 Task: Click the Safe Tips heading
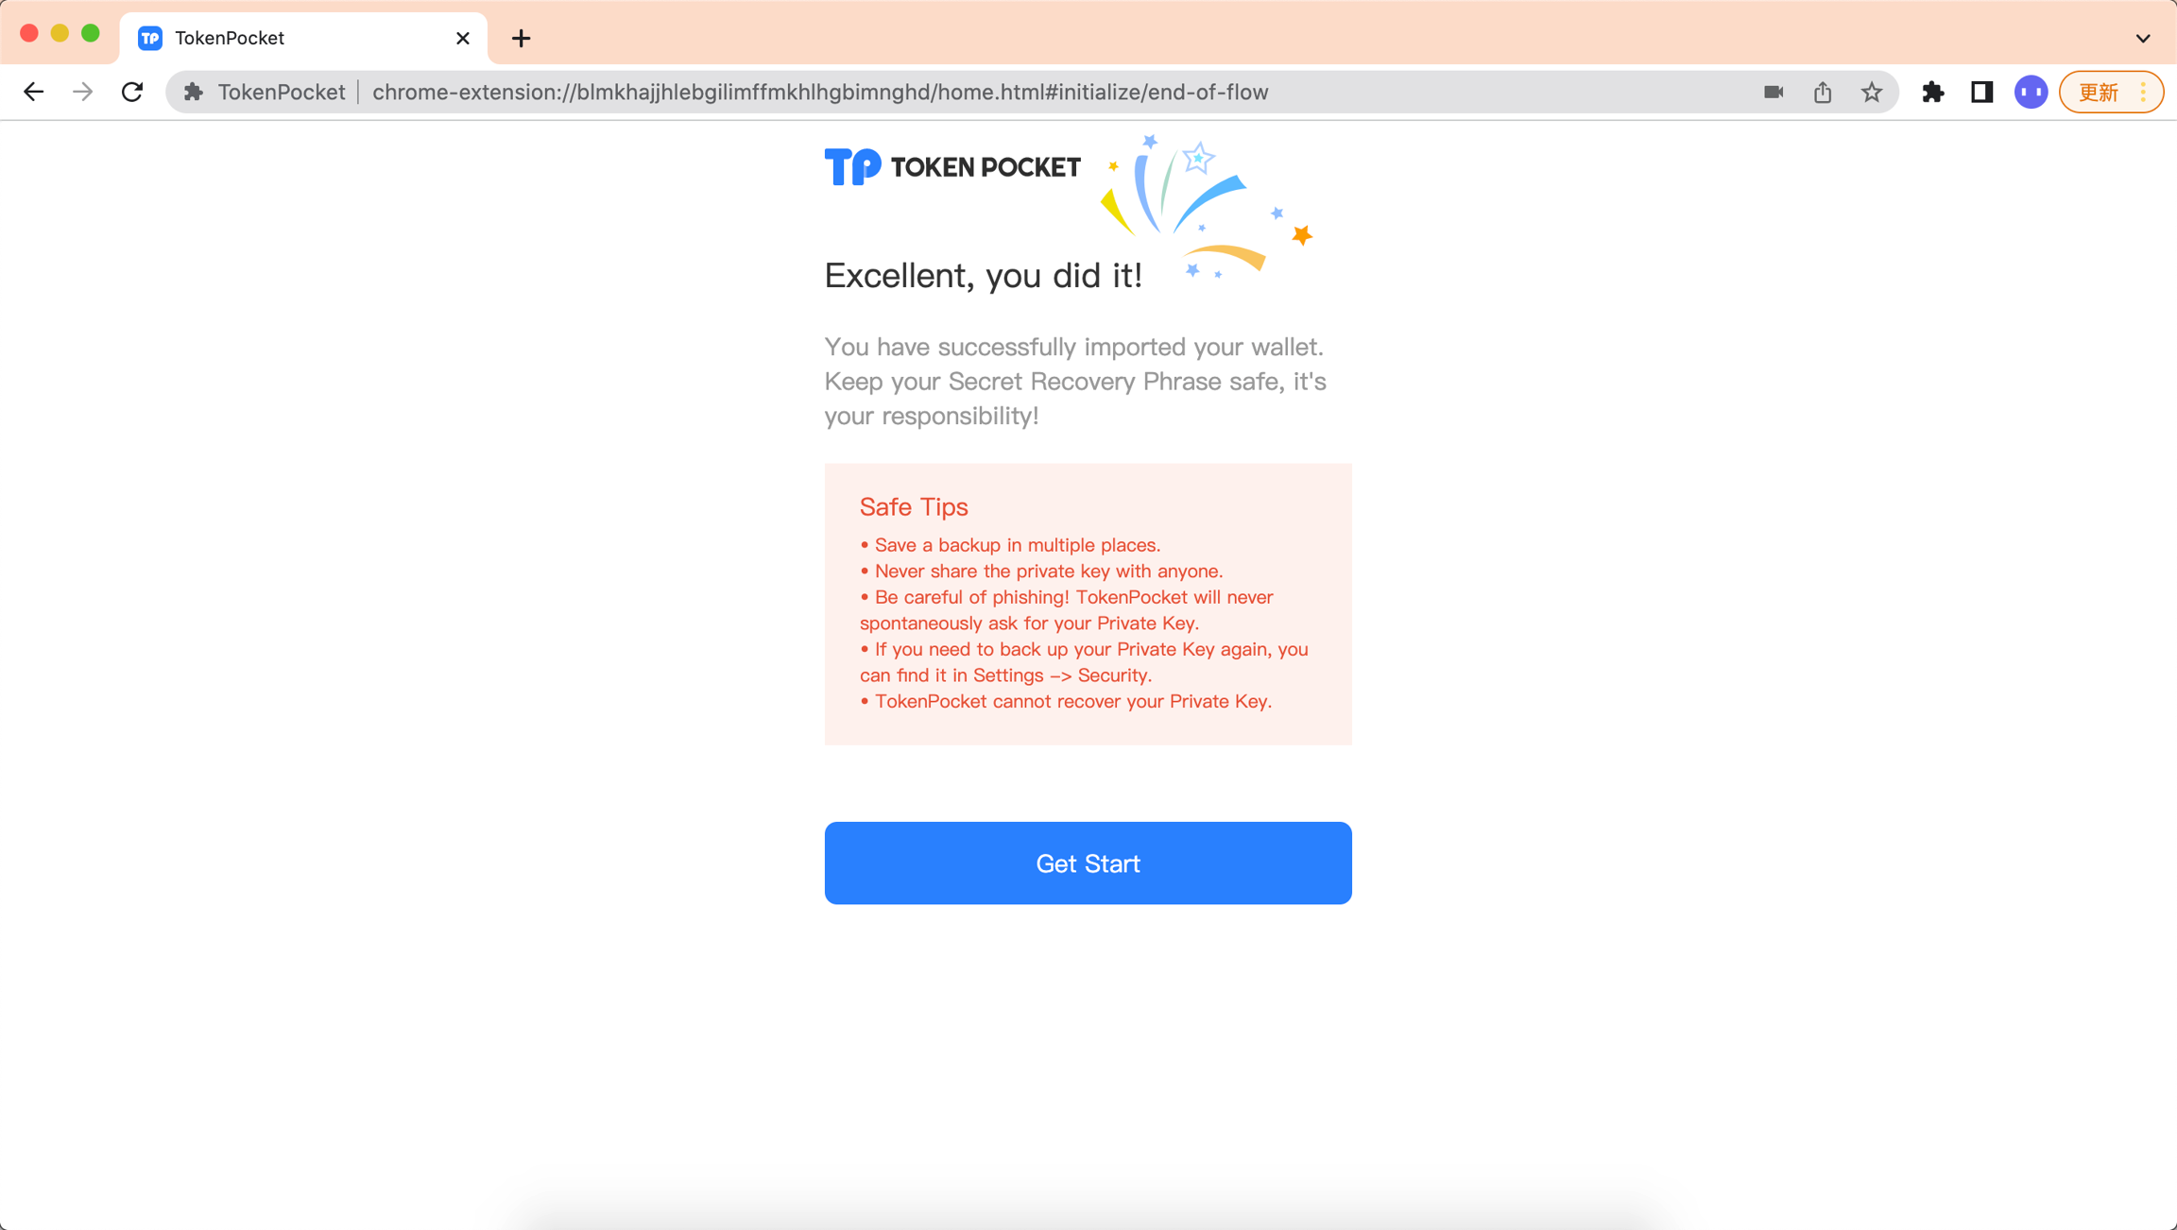(913, 506)
